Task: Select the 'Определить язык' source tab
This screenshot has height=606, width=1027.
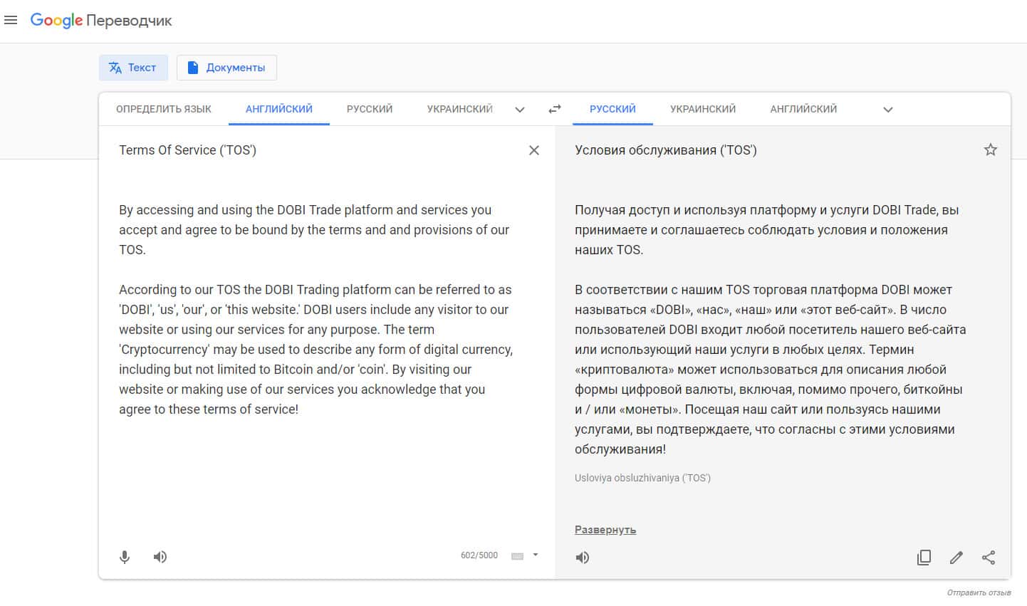Action: (164, 109)
